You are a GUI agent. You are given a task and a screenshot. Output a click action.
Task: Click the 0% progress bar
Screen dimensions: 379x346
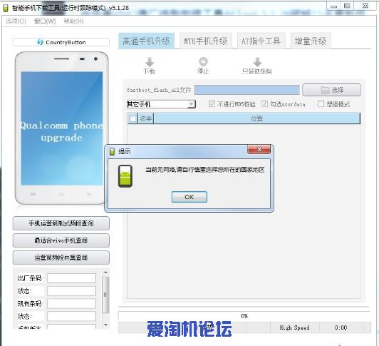tap(244, 316)
